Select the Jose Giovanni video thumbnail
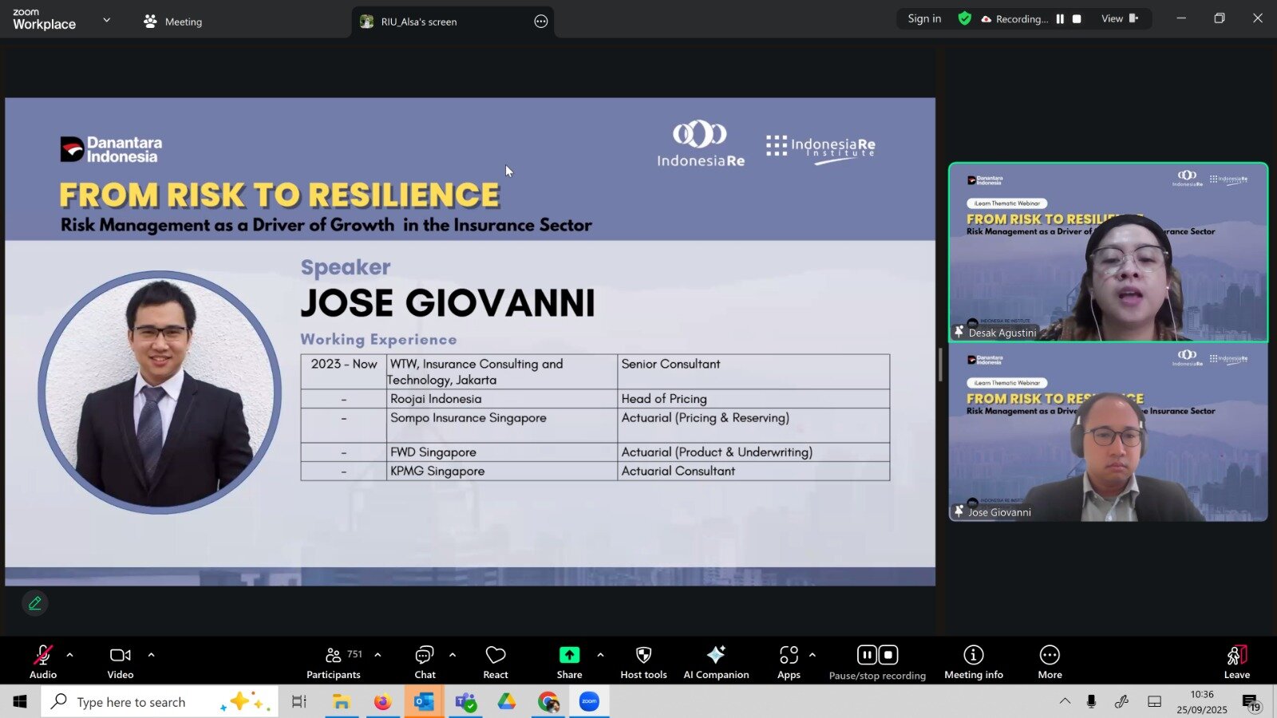1277x718 pixels. 1108,432
